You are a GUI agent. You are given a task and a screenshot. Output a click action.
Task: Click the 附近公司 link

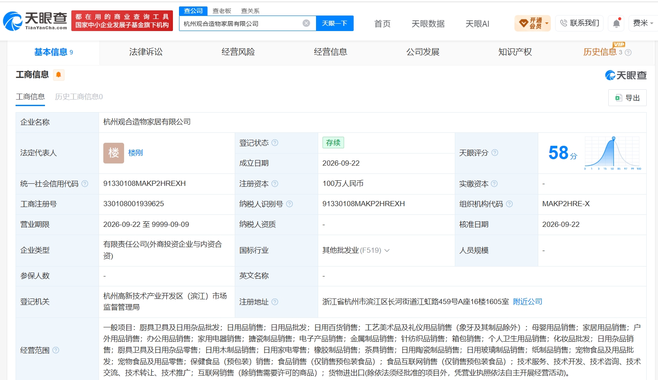coord(527,302)
